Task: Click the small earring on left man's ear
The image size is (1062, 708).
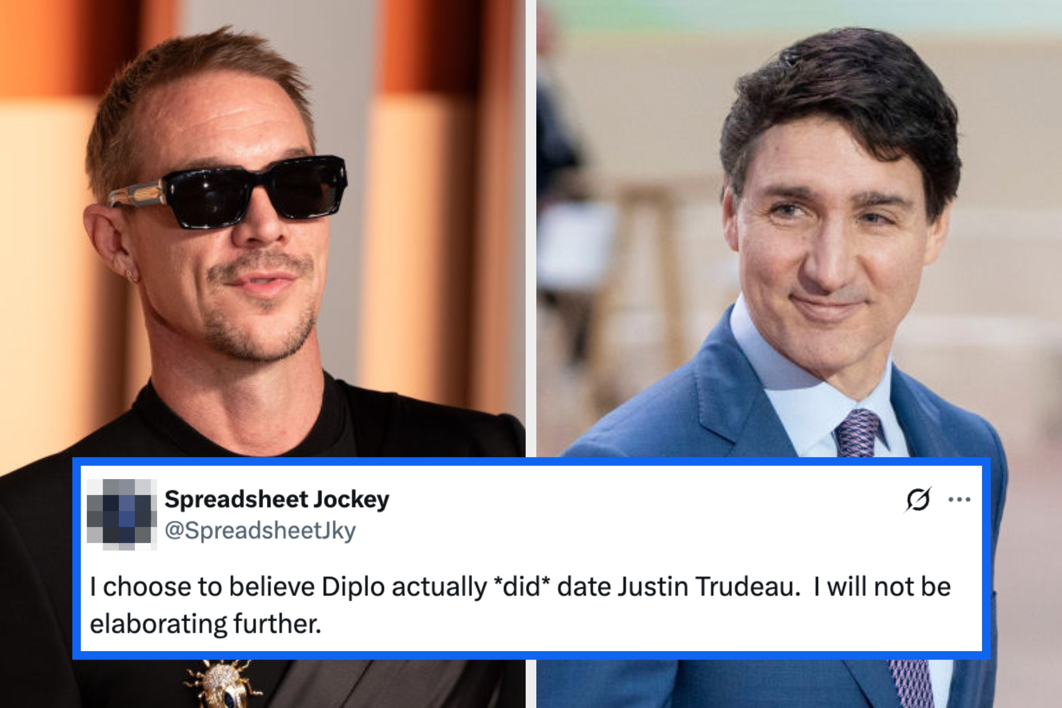Action: point(131,274)
